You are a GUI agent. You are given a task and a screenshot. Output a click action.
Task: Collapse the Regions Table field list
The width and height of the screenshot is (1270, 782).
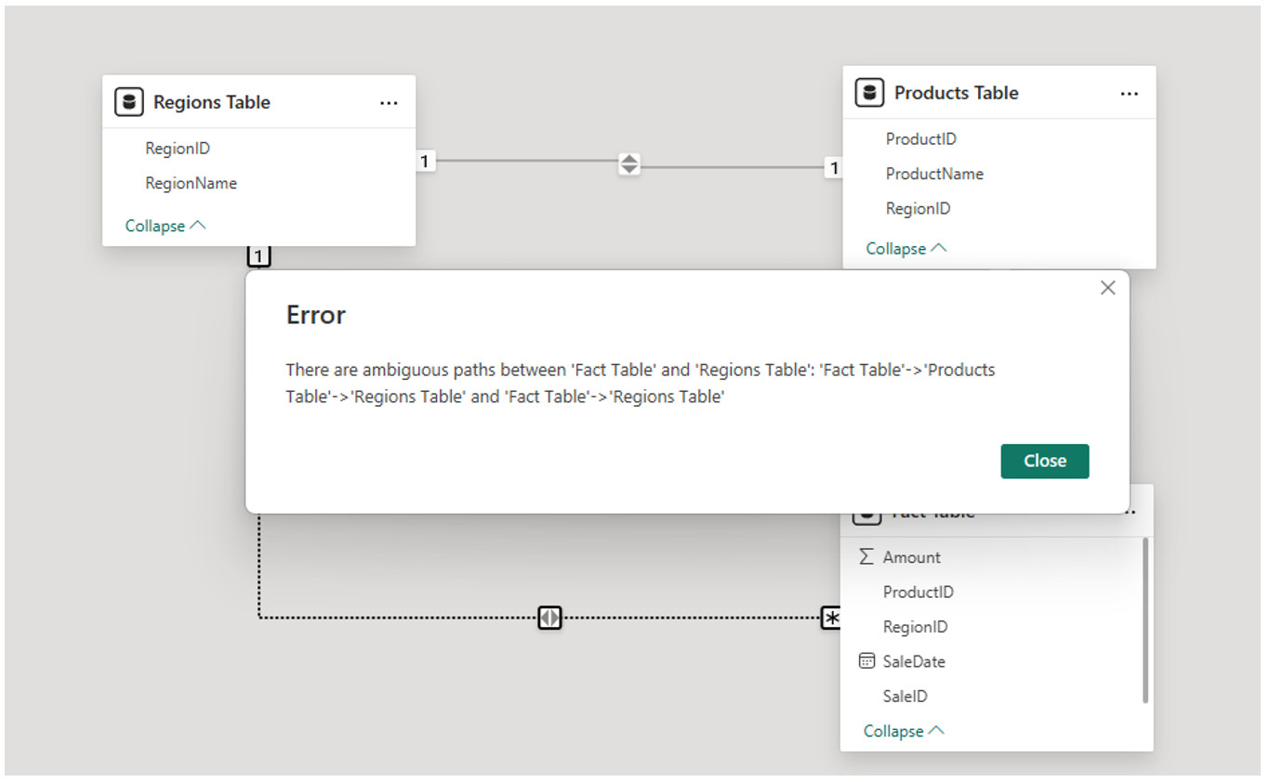(165, 226)
